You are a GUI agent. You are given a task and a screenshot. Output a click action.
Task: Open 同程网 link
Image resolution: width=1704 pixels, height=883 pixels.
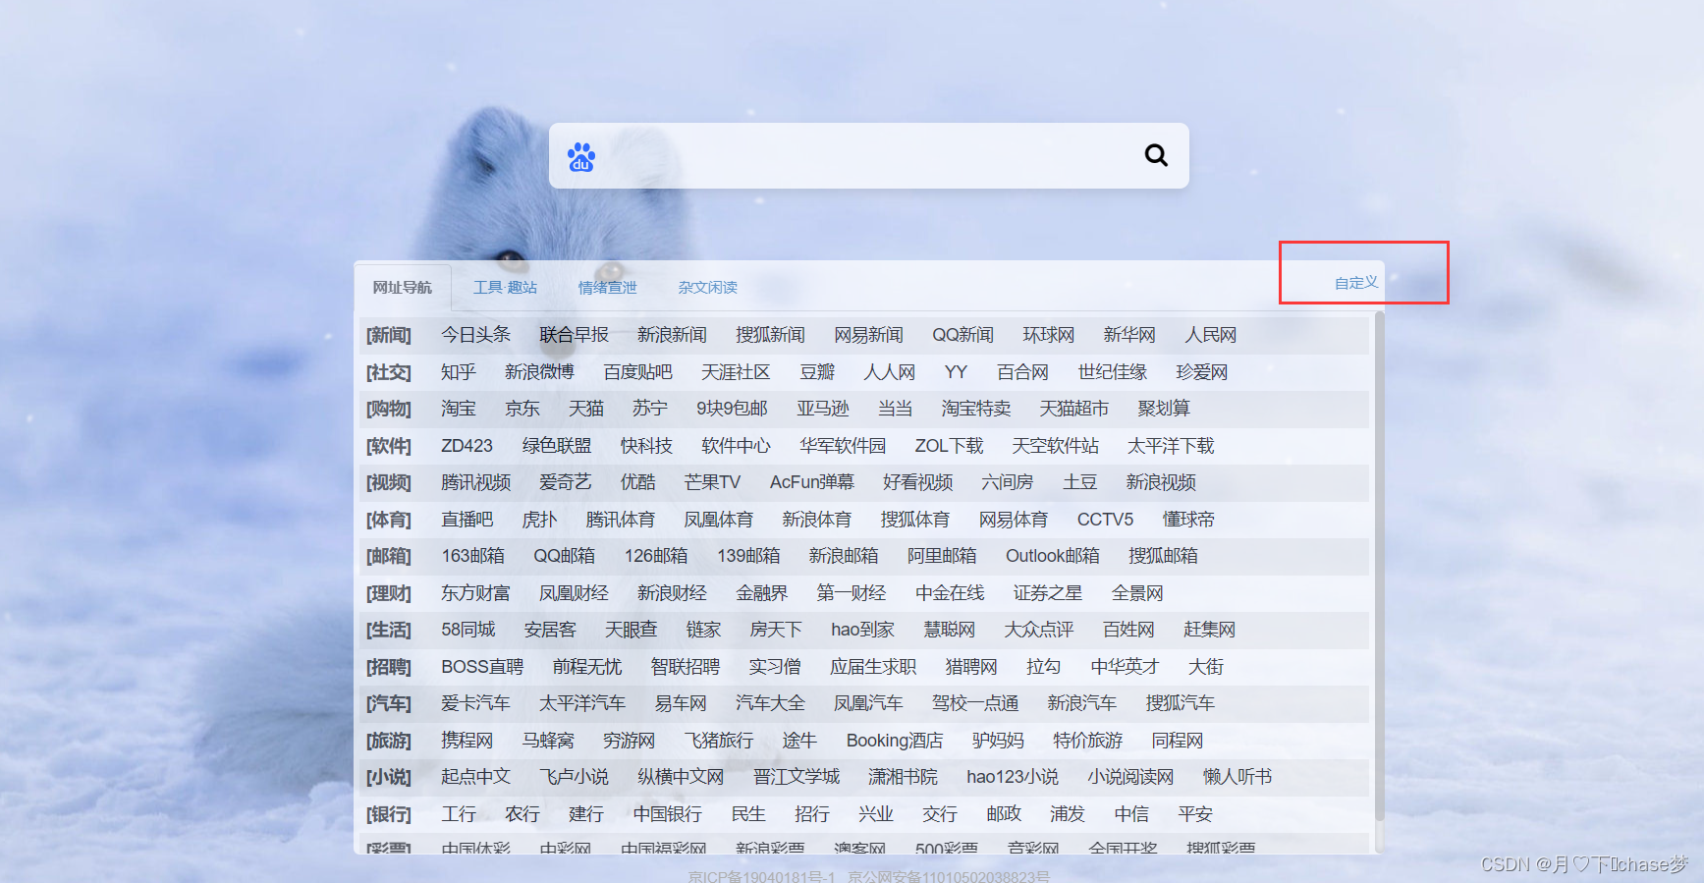(1177, 741)
